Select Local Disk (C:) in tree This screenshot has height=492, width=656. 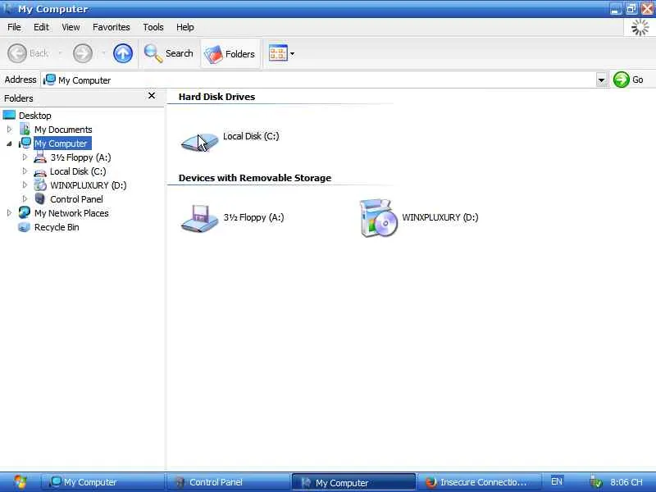[78, 171]
